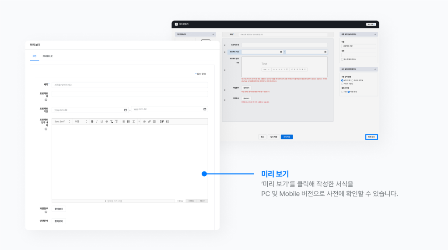Open the template edit icon in toolbar

[x=162, y=122]
